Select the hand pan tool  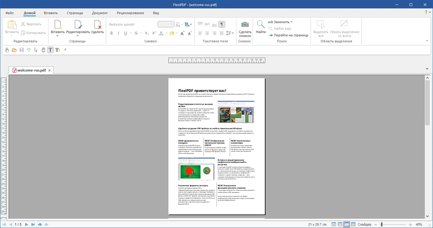pyautogui.click(x=43, y=50)
